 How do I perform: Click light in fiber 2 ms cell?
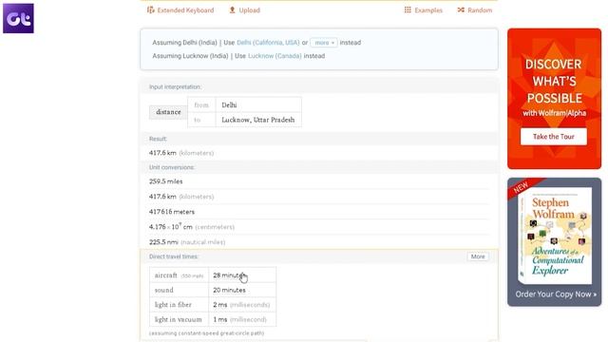[x=242, y=305]
